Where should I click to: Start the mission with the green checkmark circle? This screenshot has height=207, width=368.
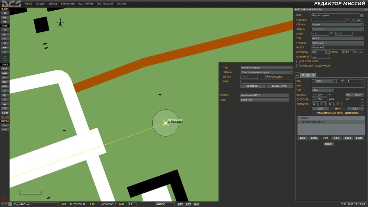tap(5, 58)
